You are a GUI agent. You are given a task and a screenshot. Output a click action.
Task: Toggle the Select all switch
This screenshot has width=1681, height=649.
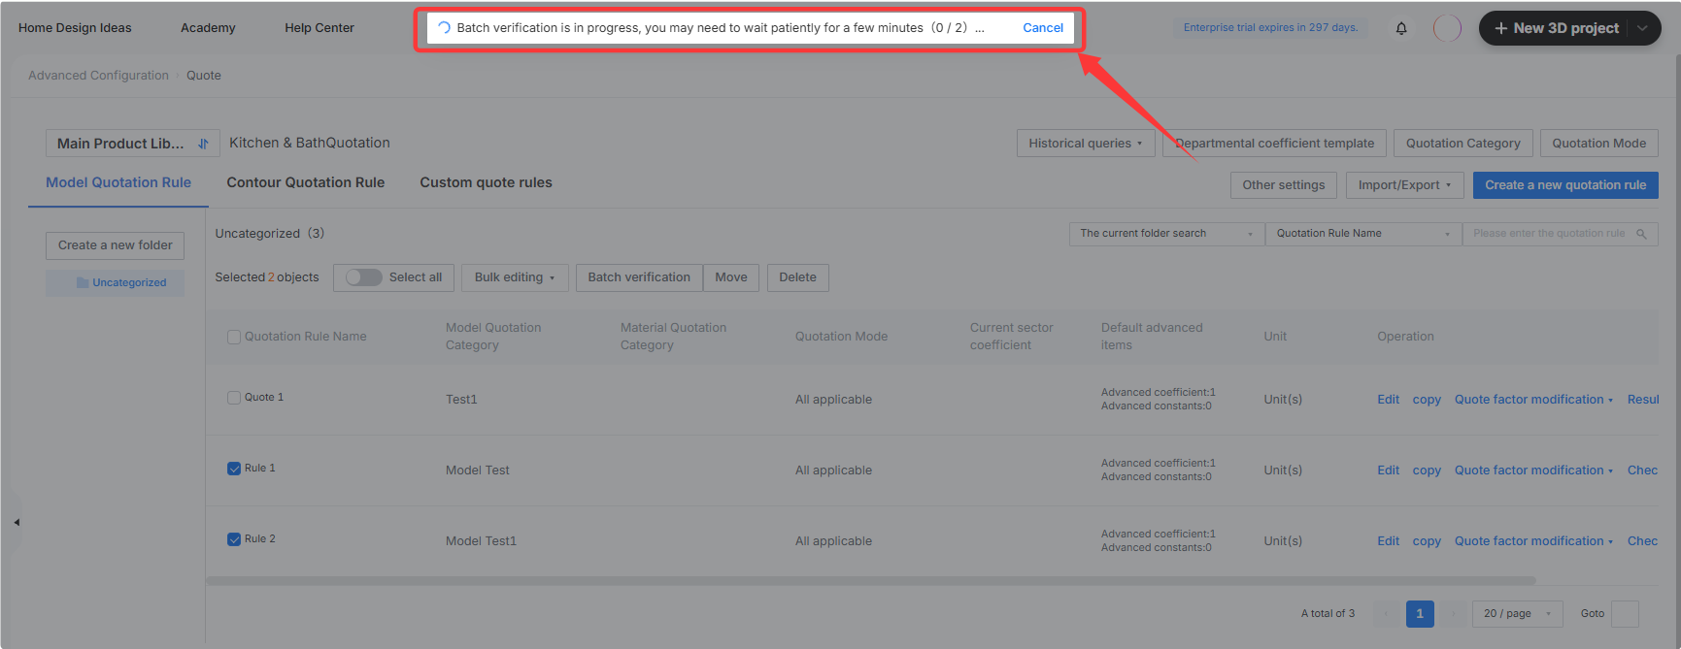pyautogui.click(x=364, y=277)
